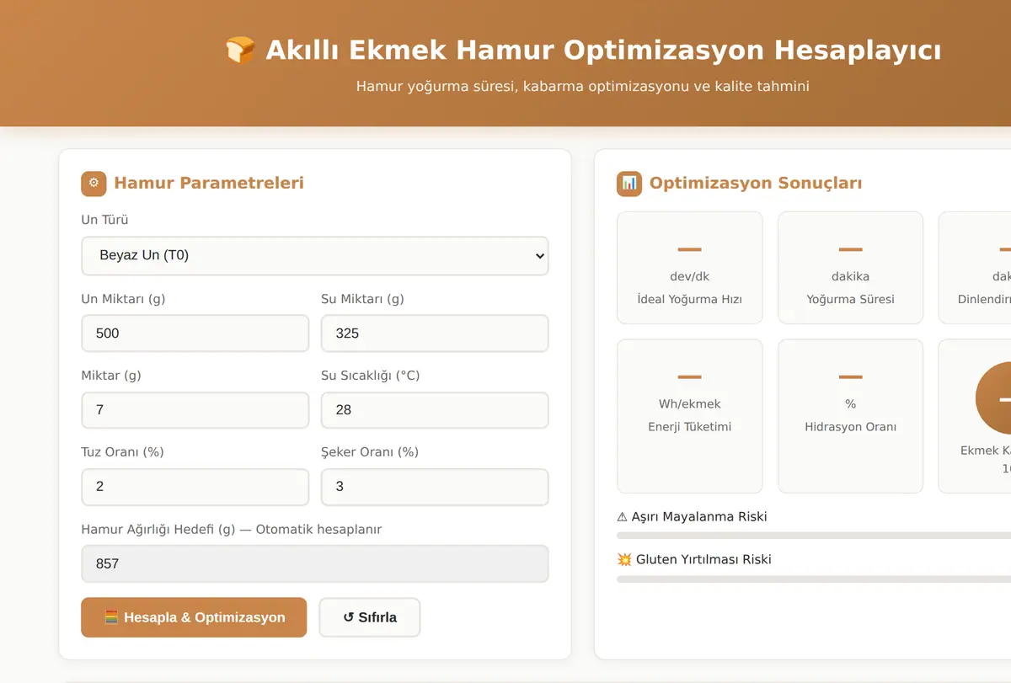The height and width of the screenshot is (683, 1011).
Task: Click the warning icon beside Aşırı Mayalanma Riski
Action: [623, 517]
